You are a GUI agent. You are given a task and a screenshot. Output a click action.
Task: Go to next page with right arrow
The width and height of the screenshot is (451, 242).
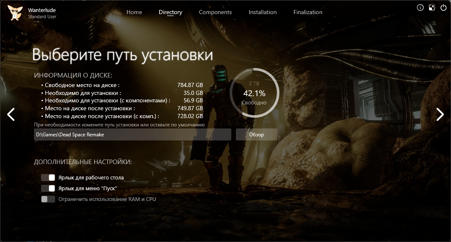pyautogui.click(x=440, y=114)
